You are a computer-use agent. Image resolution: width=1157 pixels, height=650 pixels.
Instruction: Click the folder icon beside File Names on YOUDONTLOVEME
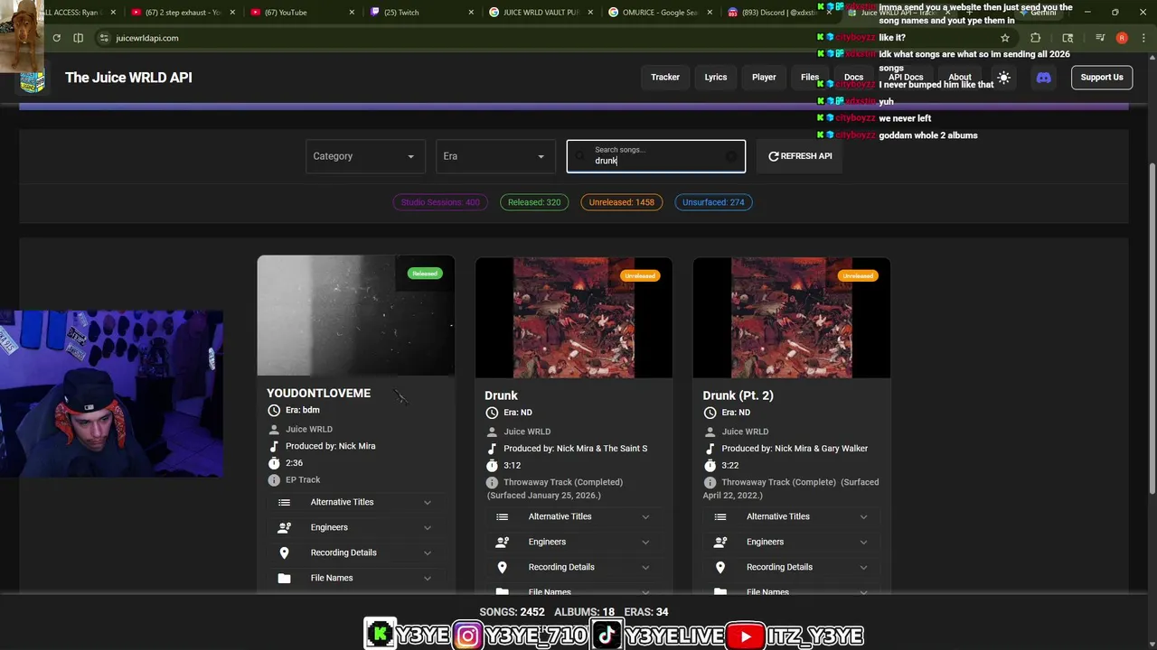(x=284, y=579)
